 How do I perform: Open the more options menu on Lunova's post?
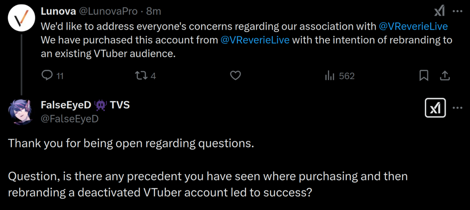click(x=457, y=12)
